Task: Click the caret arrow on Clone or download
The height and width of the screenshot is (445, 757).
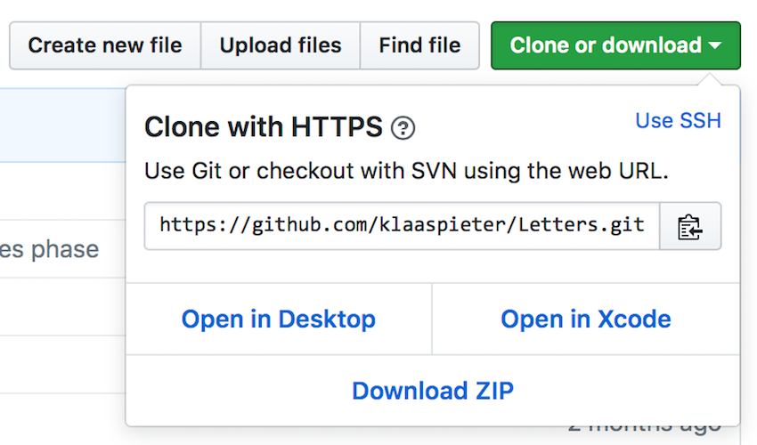Action: pos(717,45)
